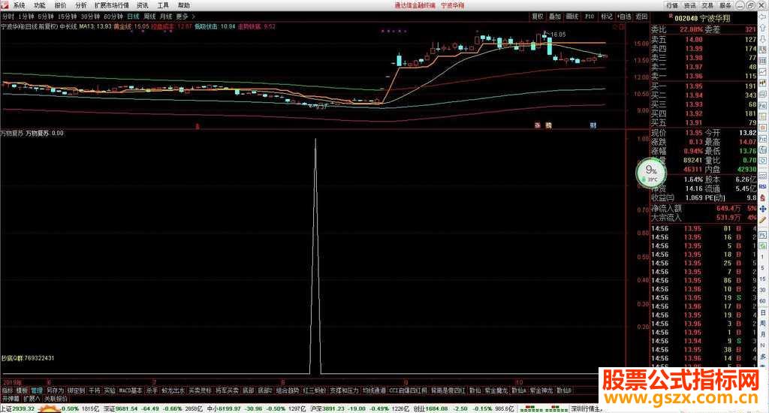Open the 工具 menu
The width and height of the screenshot is (769, 413).
coord(163,5)
